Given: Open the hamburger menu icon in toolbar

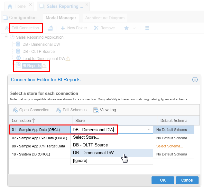Looking at the screenshot, I should [147, 28].
